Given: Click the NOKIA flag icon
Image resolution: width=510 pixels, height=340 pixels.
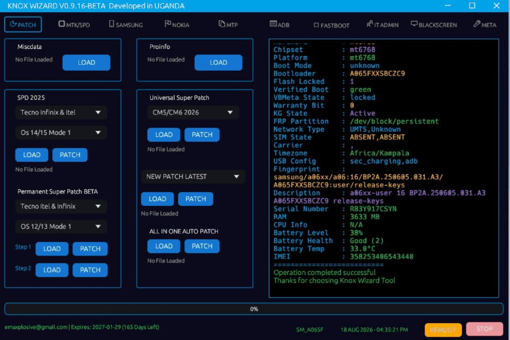Looking at the screenshot, I should pos(168,24).
